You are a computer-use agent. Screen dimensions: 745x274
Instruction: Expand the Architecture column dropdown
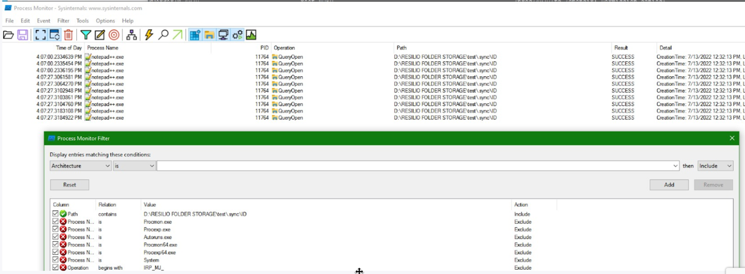click(x=81, y=165)
